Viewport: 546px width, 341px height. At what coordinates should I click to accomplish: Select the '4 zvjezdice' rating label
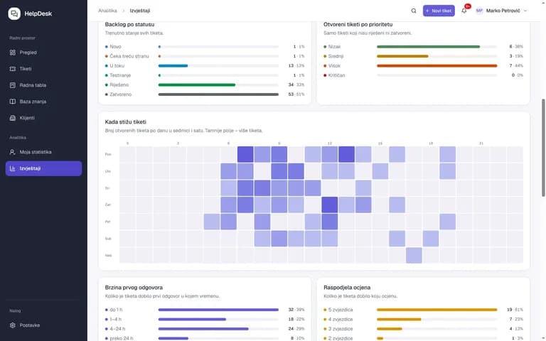pos(341,319)
